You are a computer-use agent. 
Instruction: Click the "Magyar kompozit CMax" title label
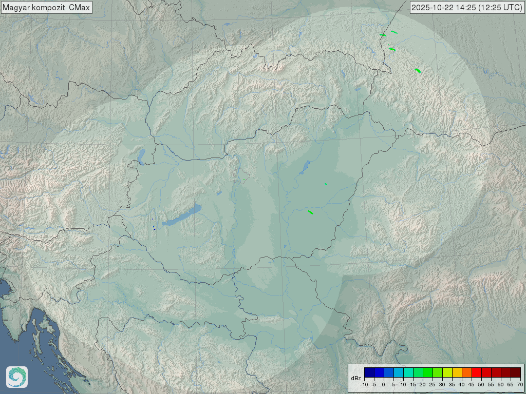[x=46, y=7]
